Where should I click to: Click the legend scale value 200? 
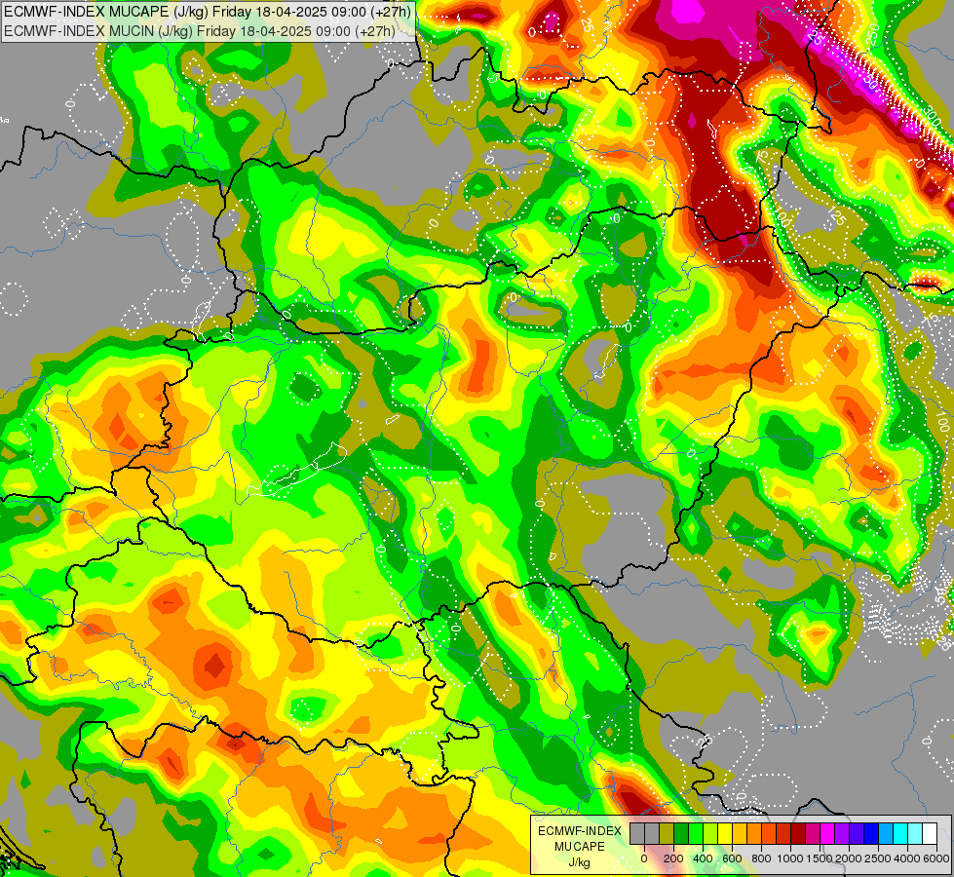click(673, 858)
